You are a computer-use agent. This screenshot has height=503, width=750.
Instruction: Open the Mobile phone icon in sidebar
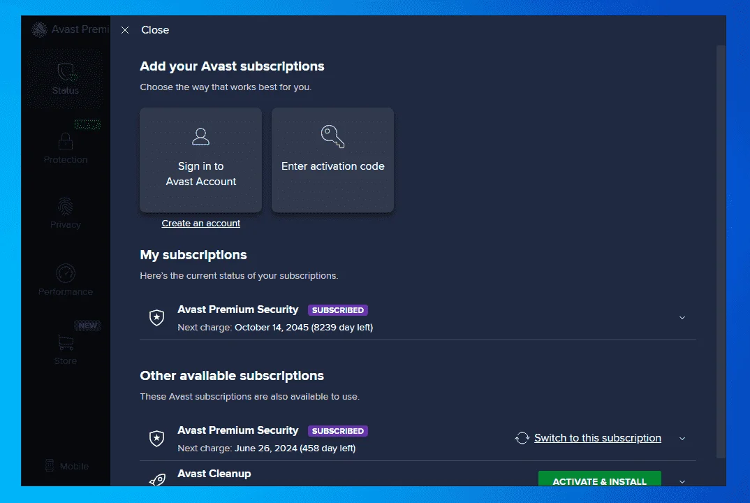50,465
